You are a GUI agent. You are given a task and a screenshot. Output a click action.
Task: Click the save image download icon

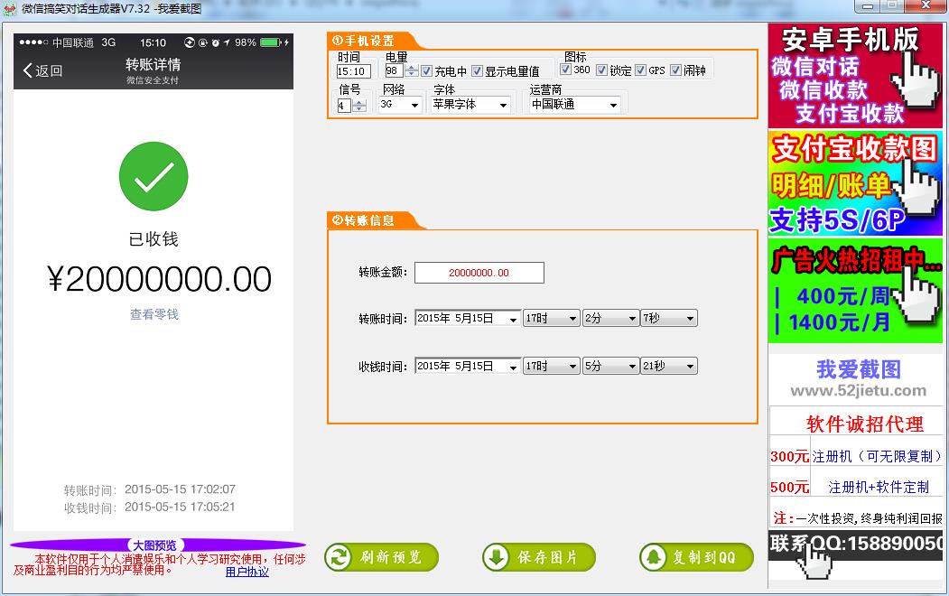coord(495,557)
